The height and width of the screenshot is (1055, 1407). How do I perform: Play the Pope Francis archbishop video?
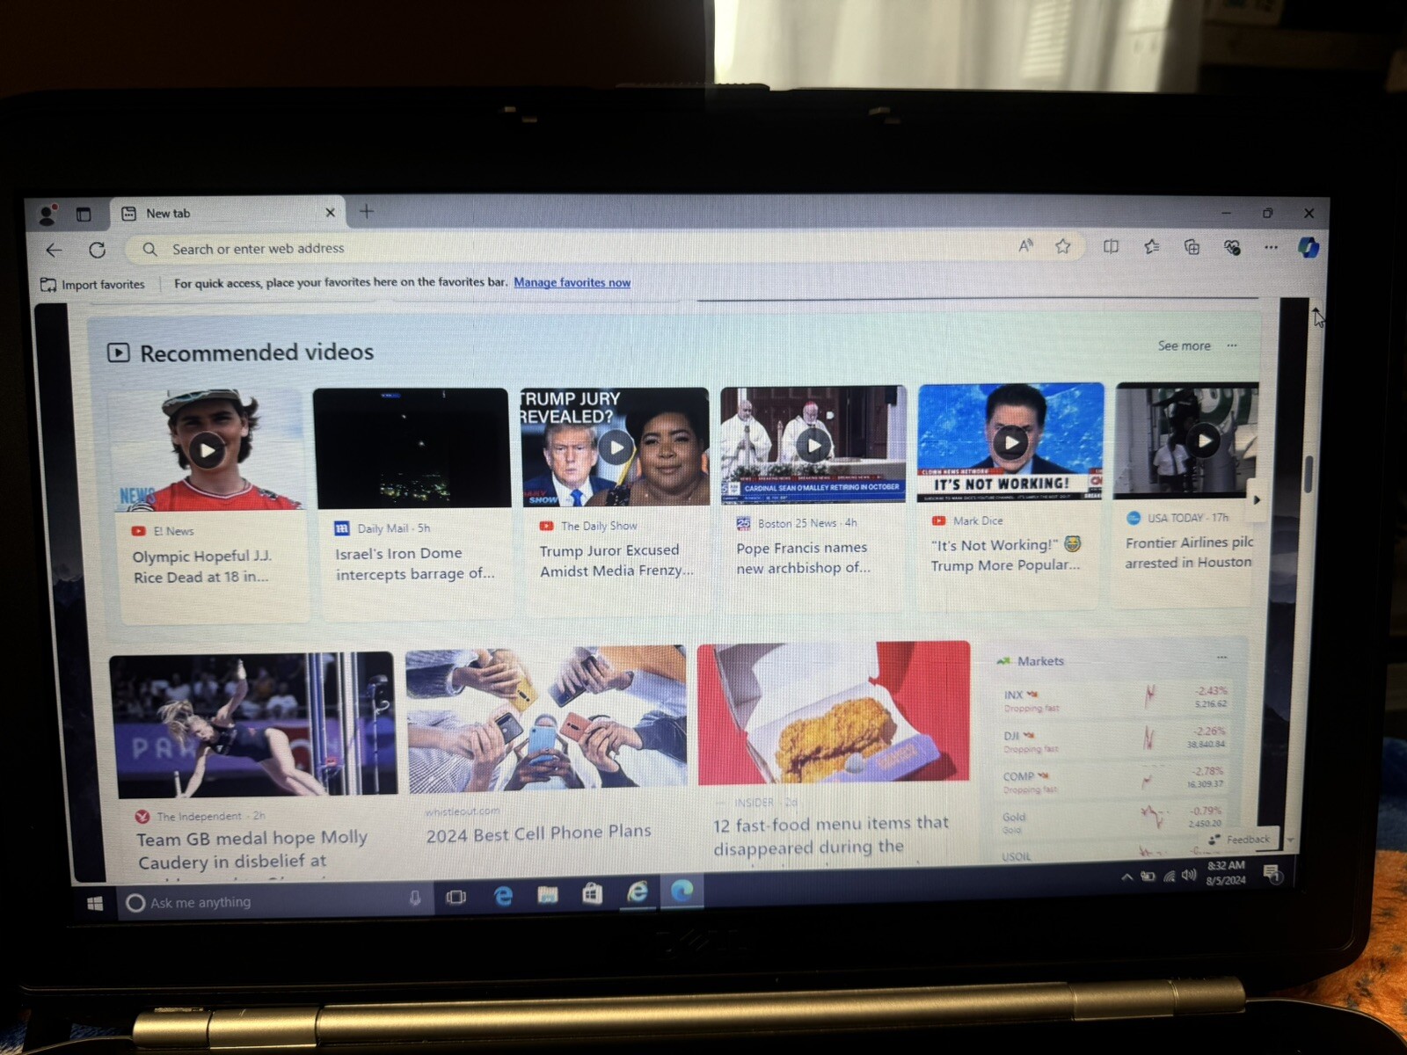point(813,445)
